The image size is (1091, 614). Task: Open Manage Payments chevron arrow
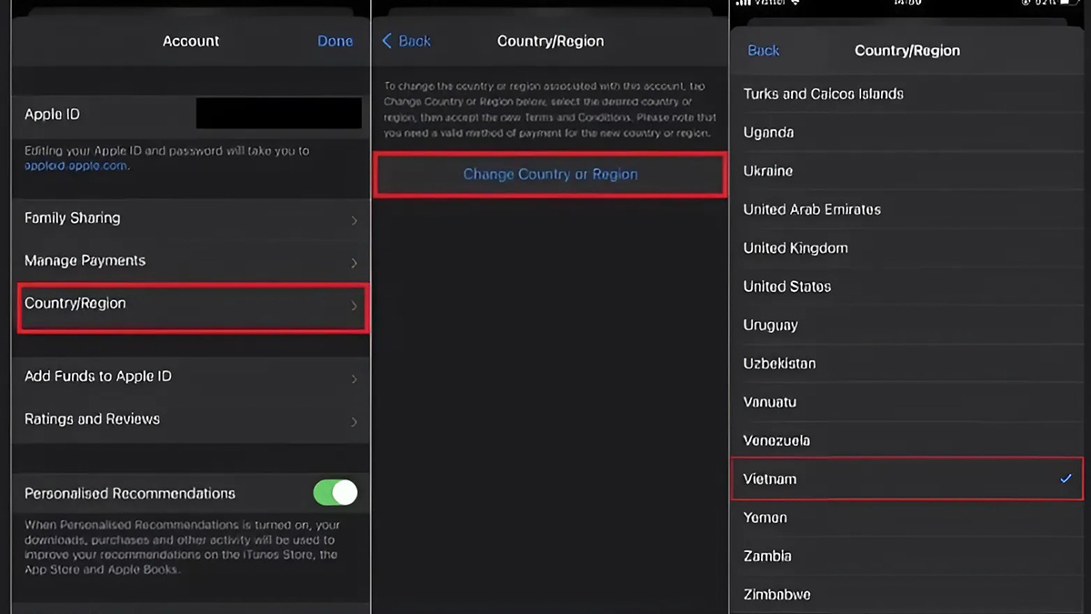tap(354, 263)
